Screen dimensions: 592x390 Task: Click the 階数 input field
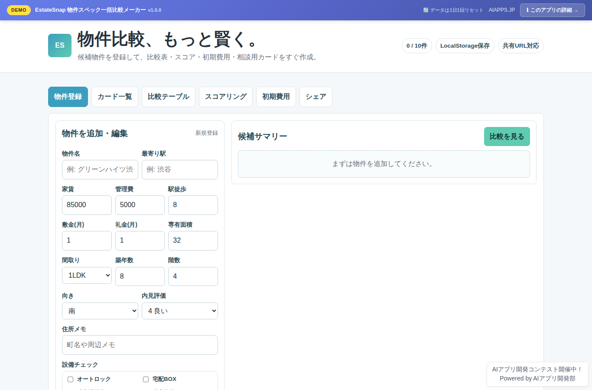tap(193, 276)
